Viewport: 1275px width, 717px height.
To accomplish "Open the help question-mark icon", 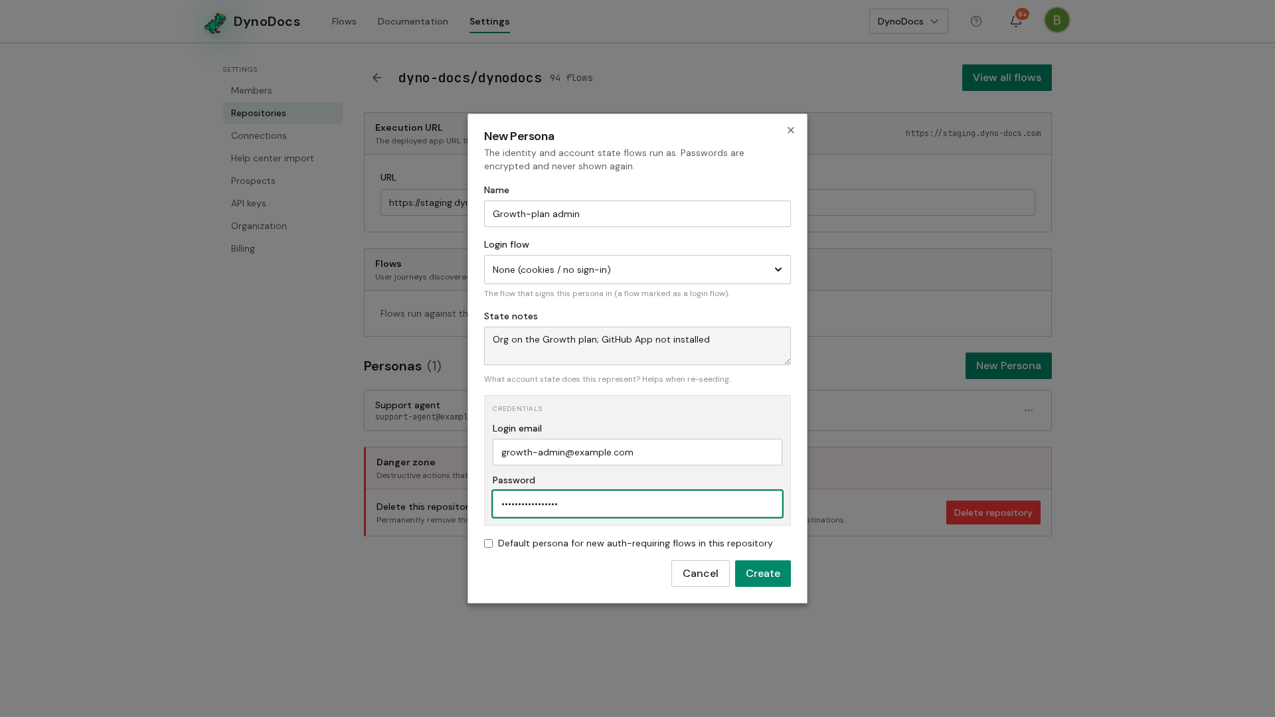I will (x=976, y=21).
